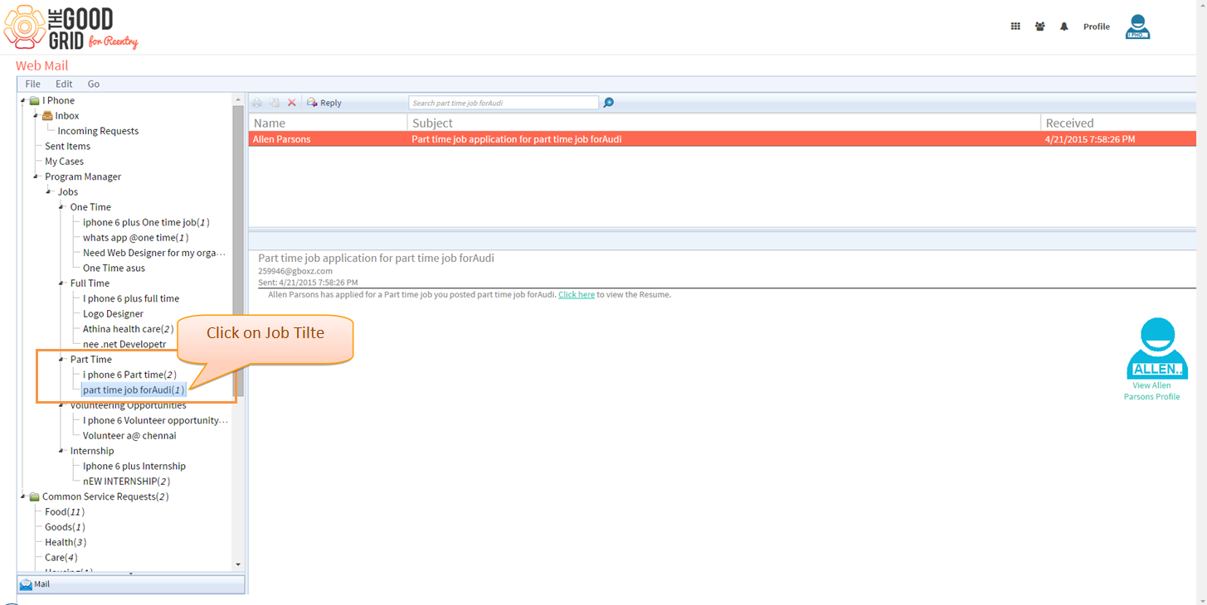
Task: Click the search magnifier icon
Action: pyautogui.click(x=609, y=103)
